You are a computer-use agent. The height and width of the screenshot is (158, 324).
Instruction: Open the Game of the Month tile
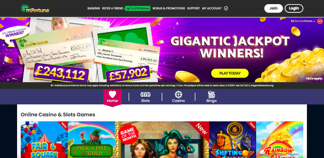(162, 140)
